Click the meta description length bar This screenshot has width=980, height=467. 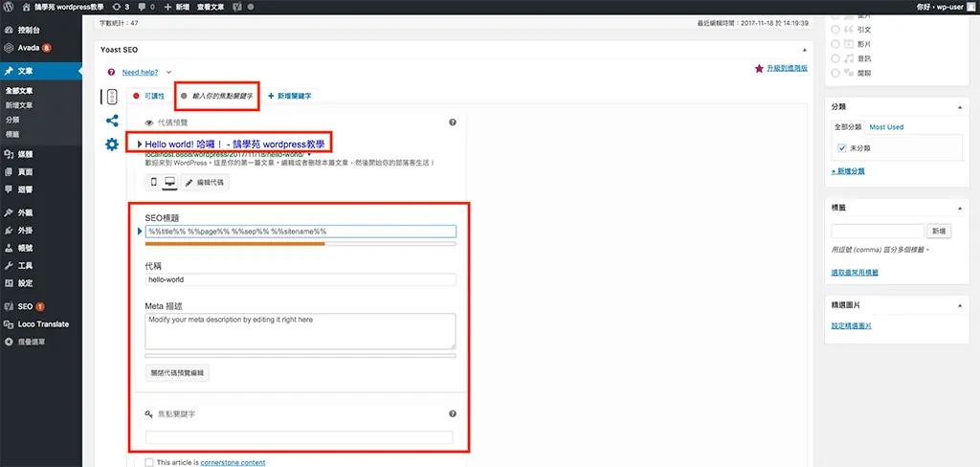click(x=300, y=355)
